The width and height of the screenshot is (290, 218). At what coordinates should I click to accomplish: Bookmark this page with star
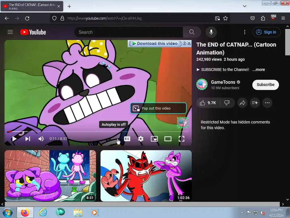point(225,18)
